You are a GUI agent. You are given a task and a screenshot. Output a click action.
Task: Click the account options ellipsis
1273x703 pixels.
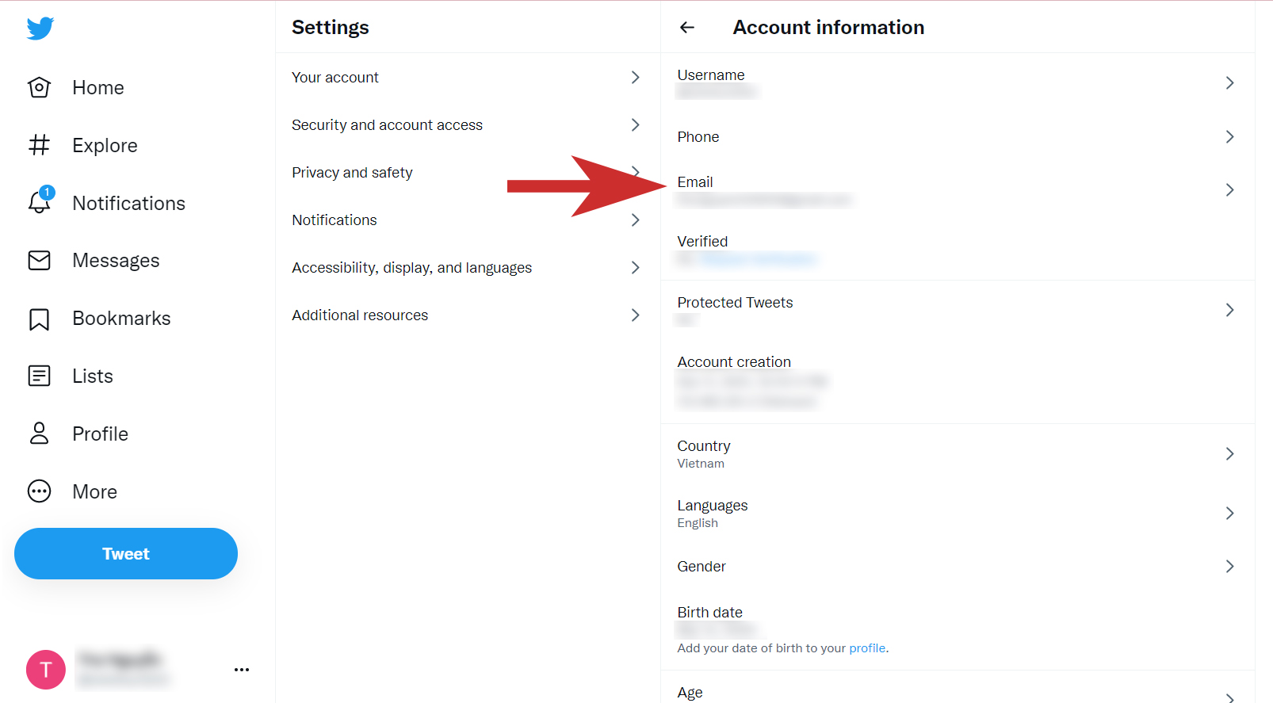(x=242, y=670)
